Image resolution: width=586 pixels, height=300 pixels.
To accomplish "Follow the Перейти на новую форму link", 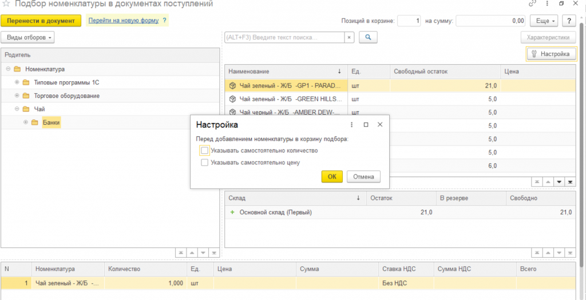I will coord(124,21).
